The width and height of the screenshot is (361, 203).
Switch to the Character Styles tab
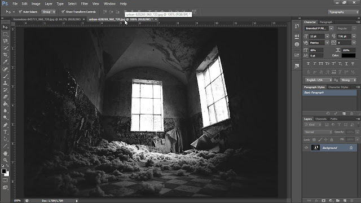tap(338, 87)
